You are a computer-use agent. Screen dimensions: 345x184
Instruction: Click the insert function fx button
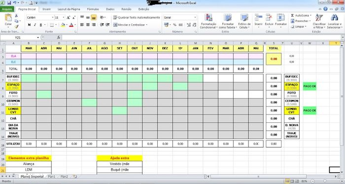(x=59, y=37)
